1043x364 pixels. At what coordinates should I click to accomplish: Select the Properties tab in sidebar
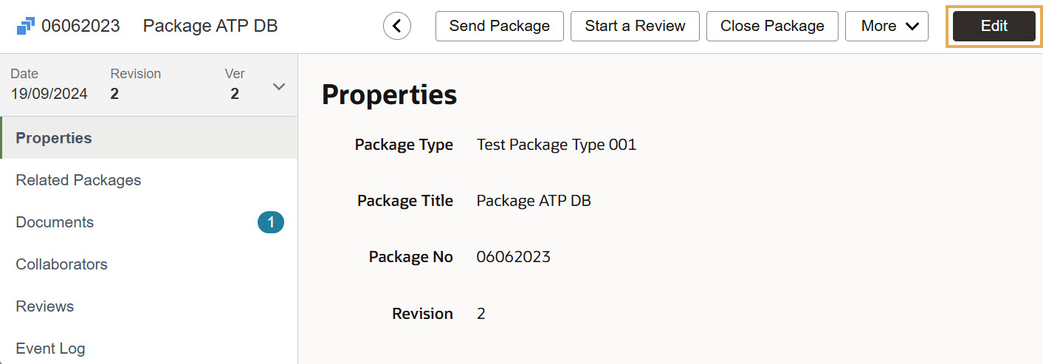click(54, 138)
